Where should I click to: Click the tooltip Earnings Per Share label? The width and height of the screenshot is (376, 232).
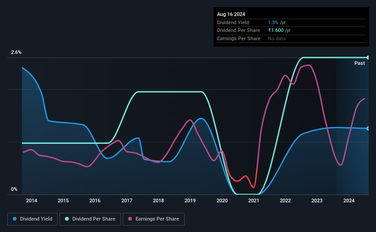coord(239,38)
